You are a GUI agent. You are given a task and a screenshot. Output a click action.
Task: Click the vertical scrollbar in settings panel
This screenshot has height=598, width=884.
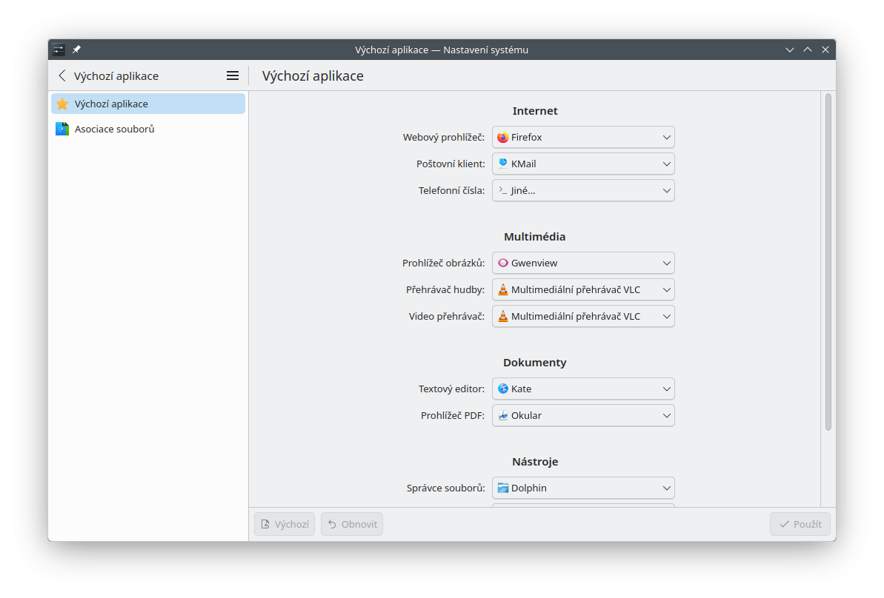(828, 261)
